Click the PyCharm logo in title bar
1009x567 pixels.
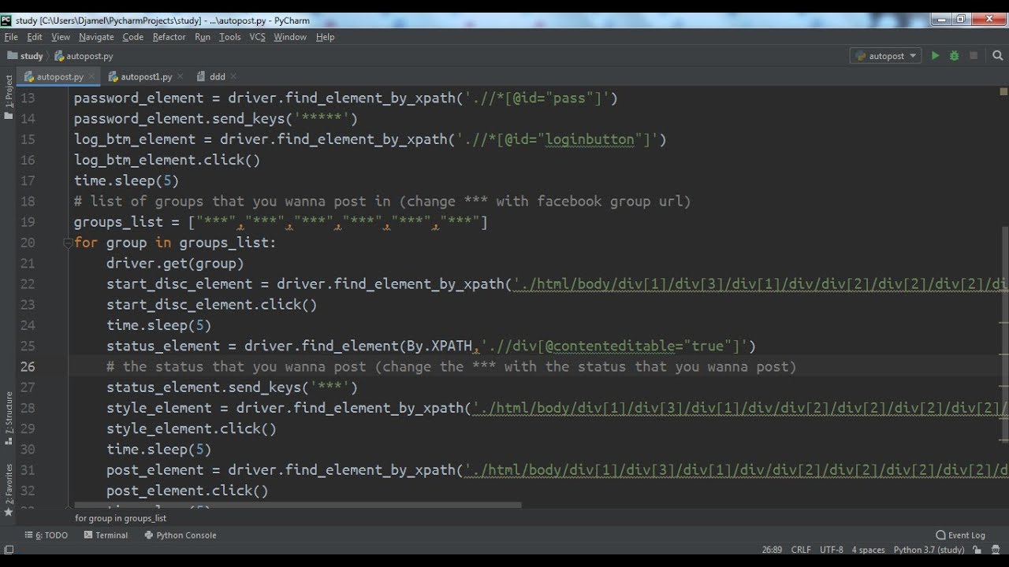[x=7, y=20]
